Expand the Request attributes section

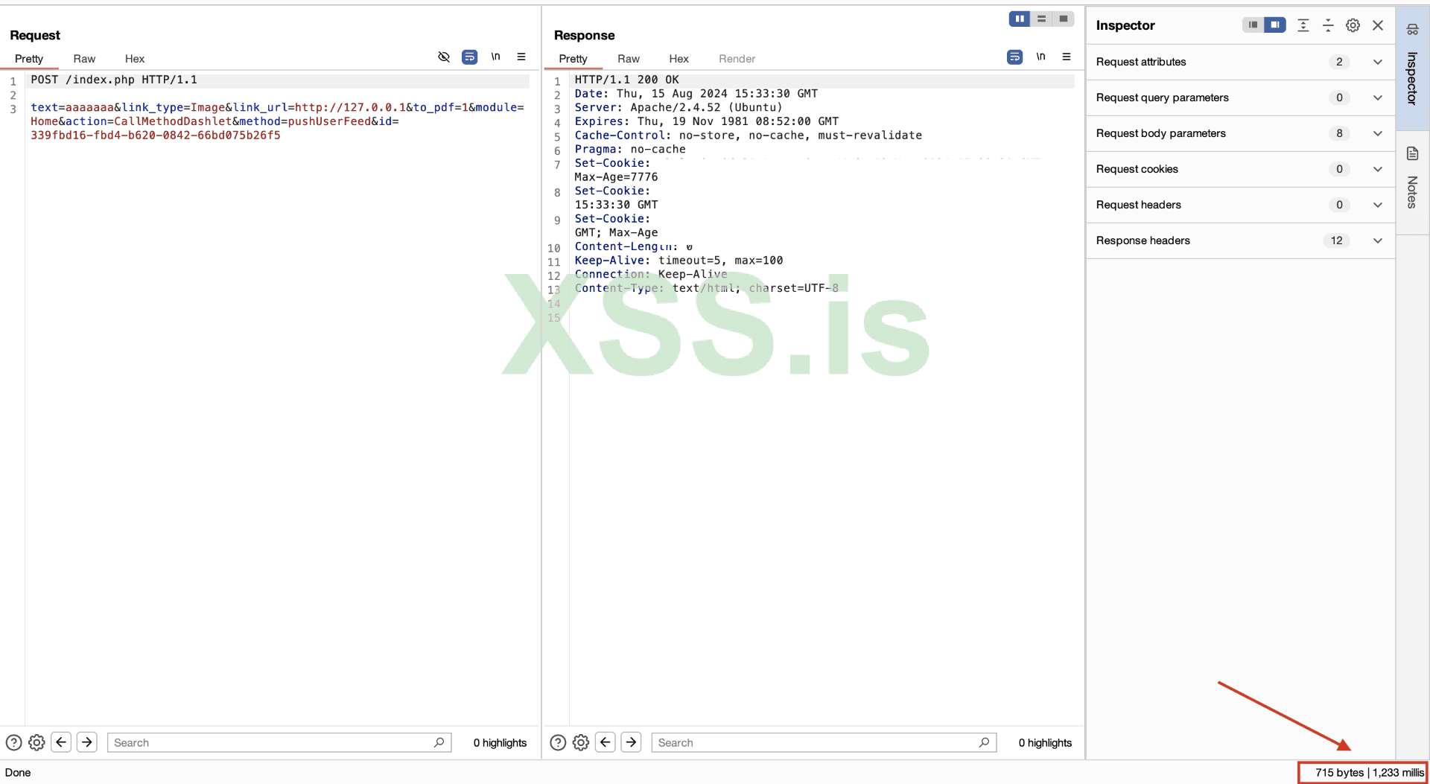1378,62
